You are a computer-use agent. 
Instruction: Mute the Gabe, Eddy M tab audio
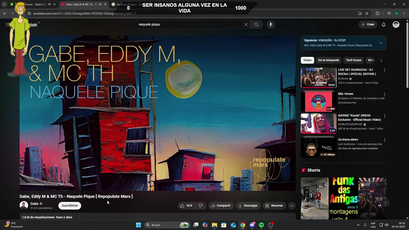point(100,4)
